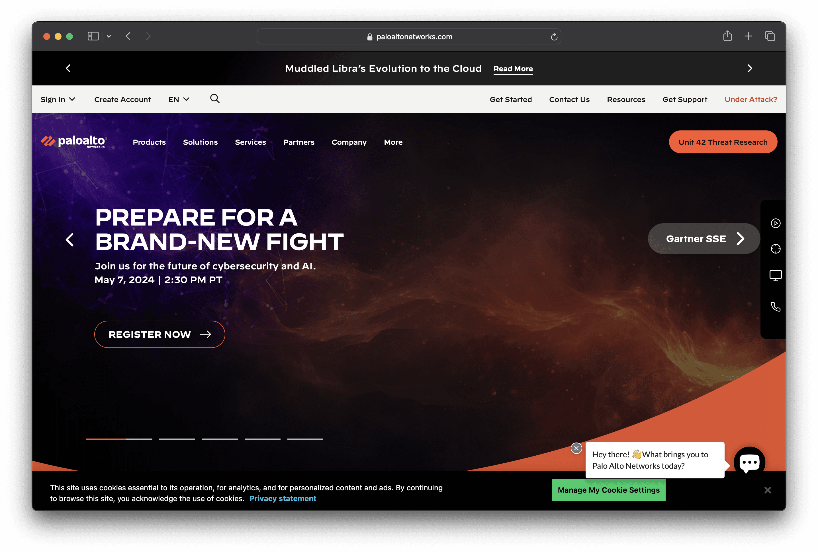Open the Solutions menu
Screen dimensions: 818x553
(200, 142)
